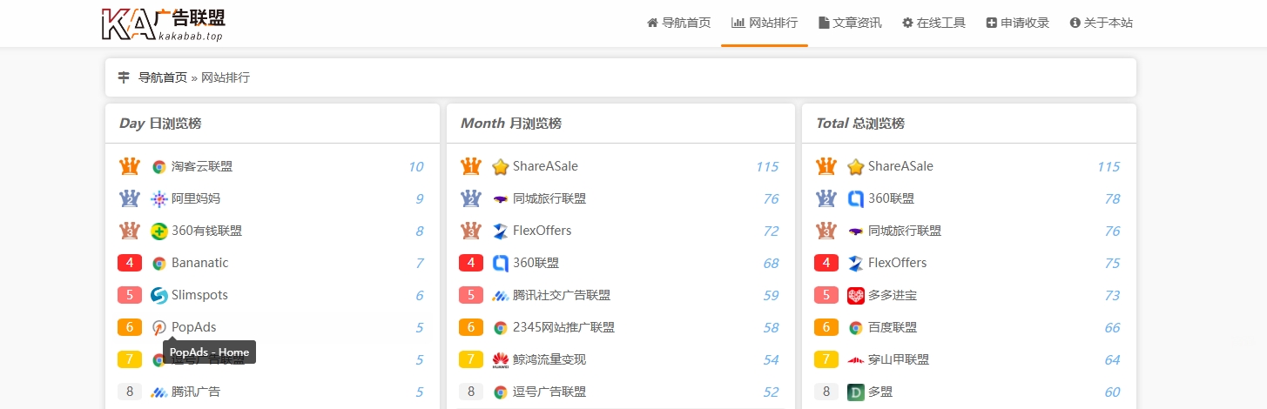Click the PopAds favicon icon
The image size is (1267, 409).
(x=158, y=328)
